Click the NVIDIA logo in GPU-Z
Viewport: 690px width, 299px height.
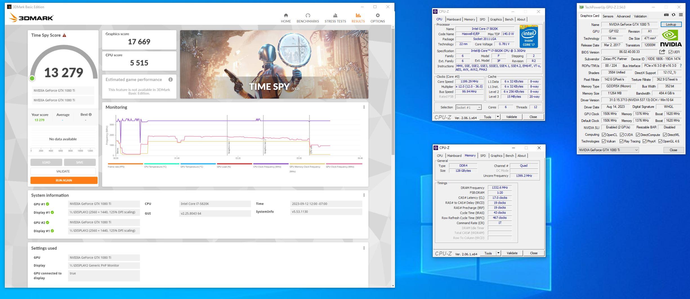point(671,39)
